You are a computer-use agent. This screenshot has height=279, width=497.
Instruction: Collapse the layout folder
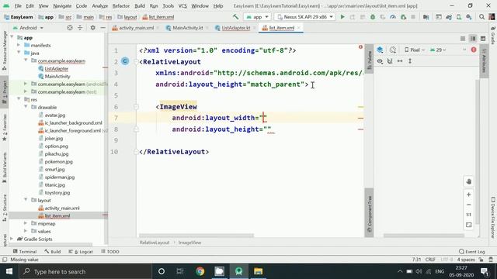26,200
